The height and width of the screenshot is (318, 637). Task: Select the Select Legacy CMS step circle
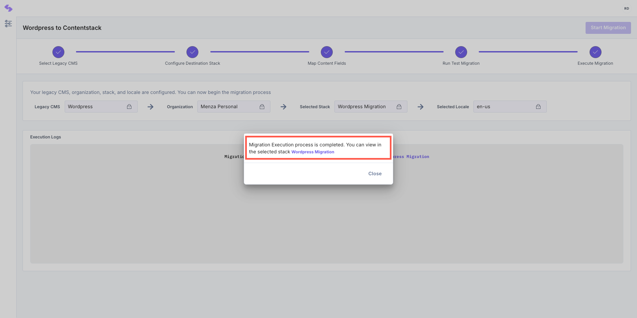(58, 52)
